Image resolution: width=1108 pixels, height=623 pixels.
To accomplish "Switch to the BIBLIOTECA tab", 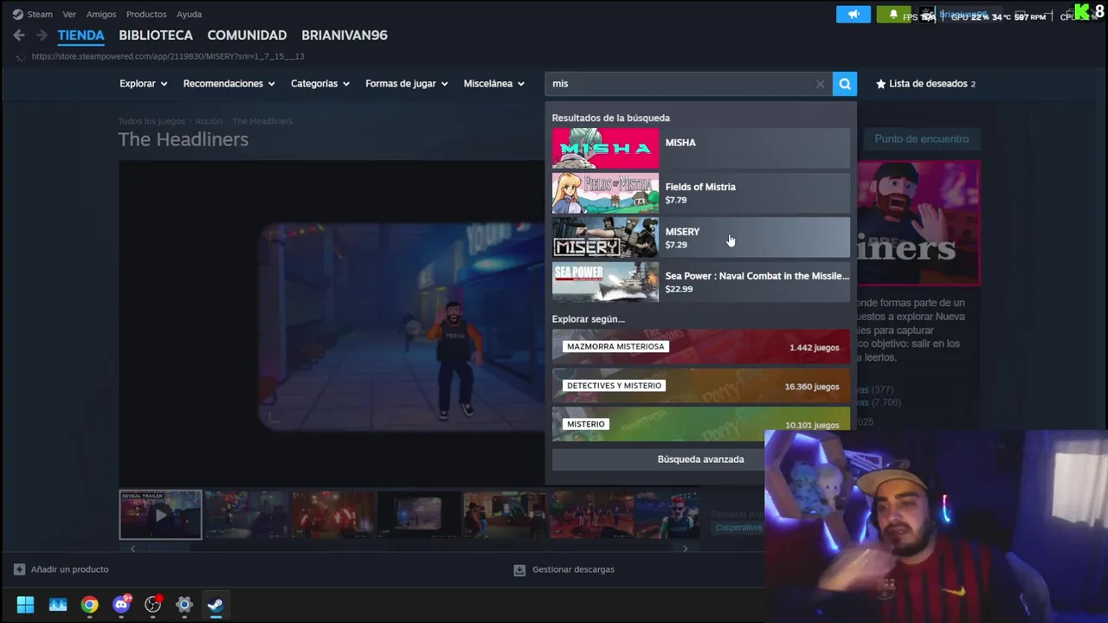I will 156,35.
